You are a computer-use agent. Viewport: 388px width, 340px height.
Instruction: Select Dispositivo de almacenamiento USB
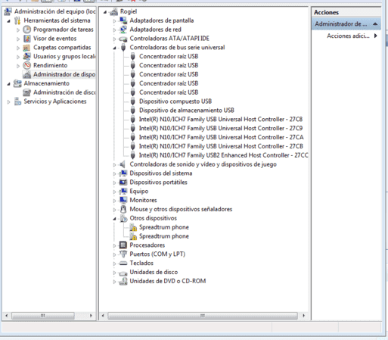point(187,111)
